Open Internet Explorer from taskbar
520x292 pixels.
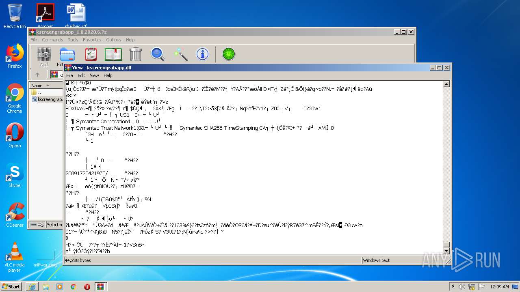[32, 287]
